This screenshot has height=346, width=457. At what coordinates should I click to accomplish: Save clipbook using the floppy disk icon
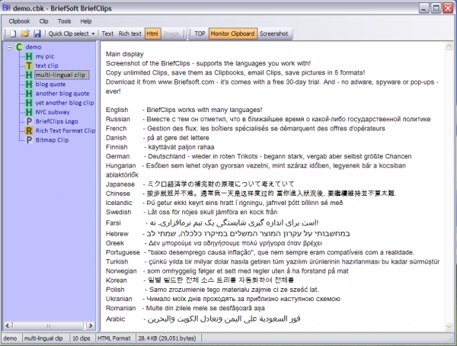tap(37, 34)
